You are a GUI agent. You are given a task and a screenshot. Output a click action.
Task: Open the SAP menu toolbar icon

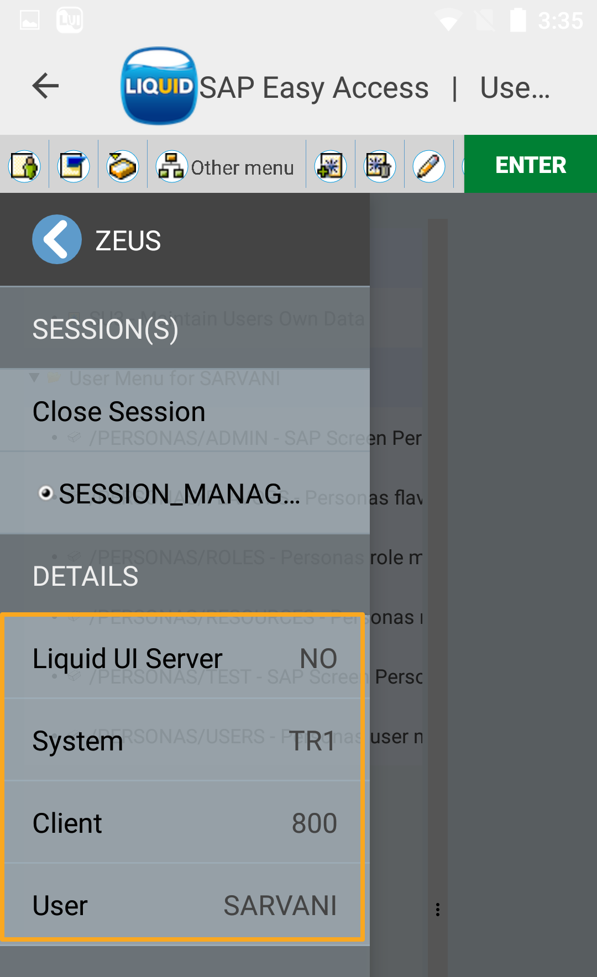[x=74, y=166]
